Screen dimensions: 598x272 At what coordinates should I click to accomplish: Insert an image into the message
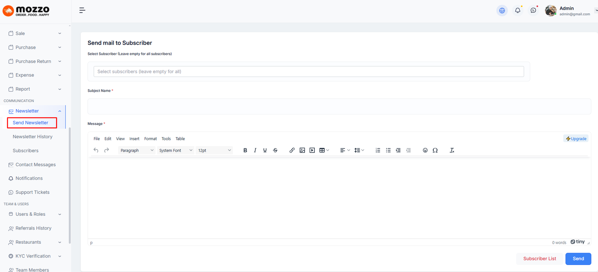point(302,150)
